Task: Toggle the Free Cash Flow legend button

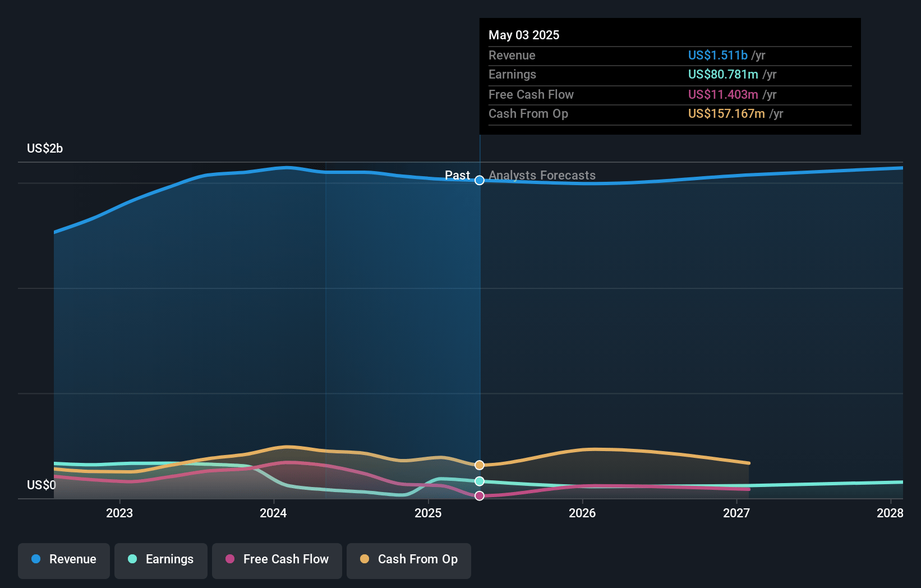Action: click(x=277, y=561)
